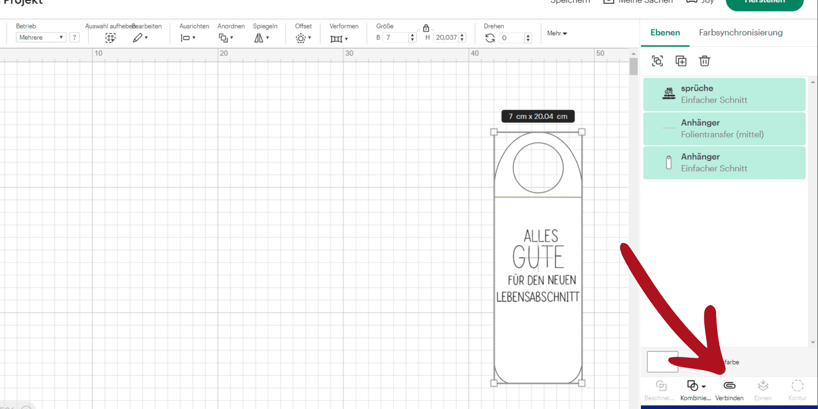Click the Drehen rotate icon

[490, 38]
